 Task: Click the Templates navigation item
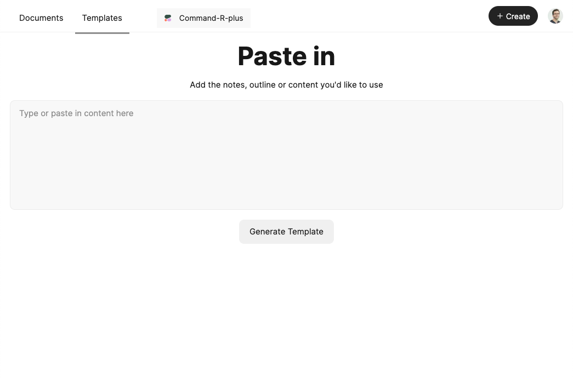[102, 18]
